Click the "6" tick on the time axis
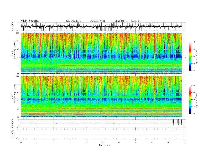This screenshot has height=160, width=208. [119, 142]
